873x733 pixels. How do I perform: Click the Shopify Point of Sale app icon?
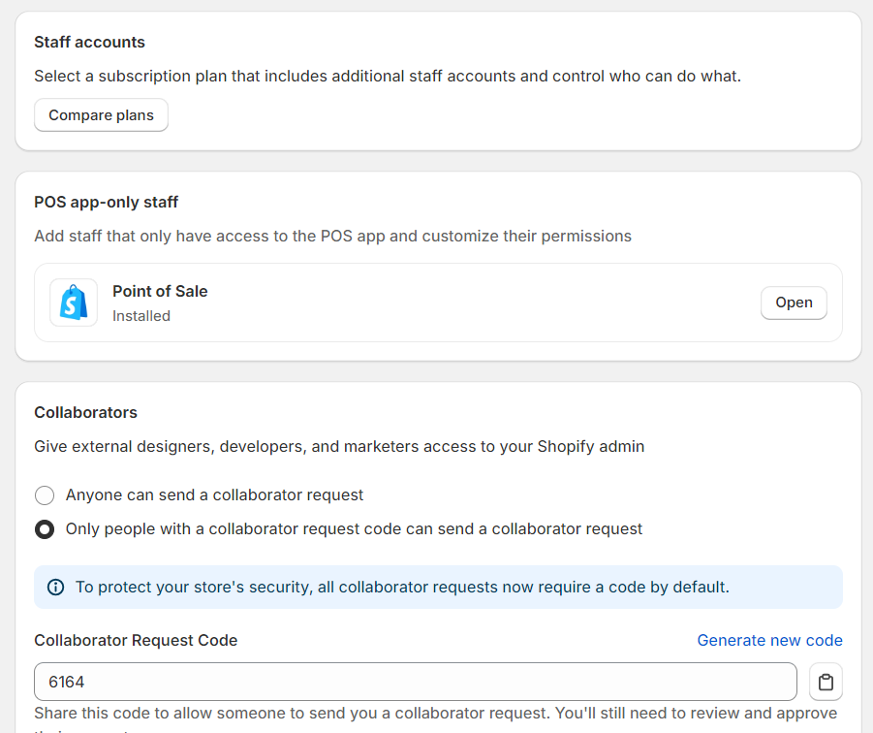click(74, 303)
